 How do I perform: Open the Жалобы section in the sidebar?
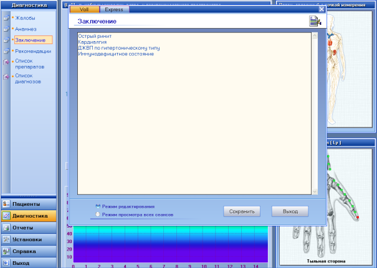pos(26,17)
